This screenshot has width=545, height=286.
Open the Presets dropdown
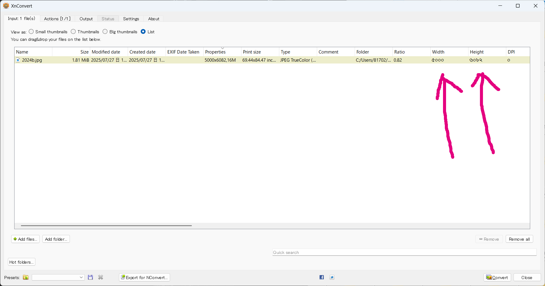click(58, 277)
